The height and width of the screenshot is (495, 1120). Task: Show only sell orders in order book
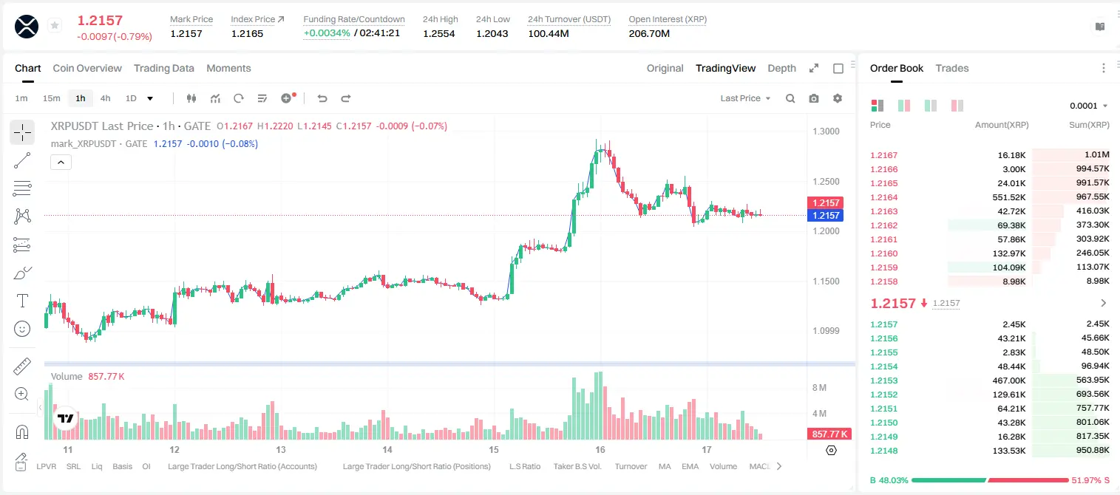coord(957,106)
